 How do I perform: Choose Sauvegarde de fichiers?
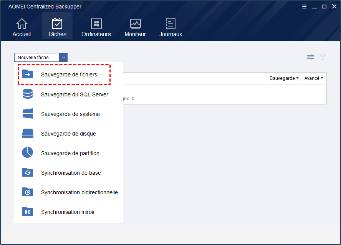[69, 74]
